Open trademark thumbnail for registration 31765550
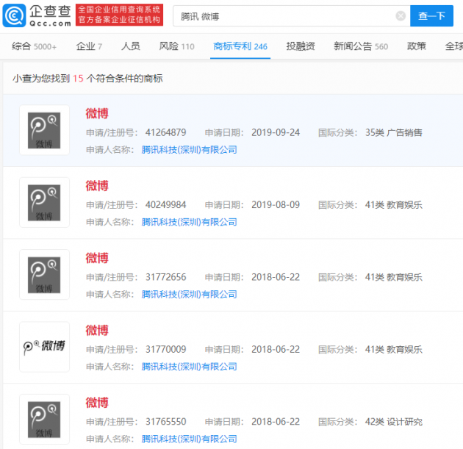The width and height of the screenshot is (463, 449). (44, 419)
